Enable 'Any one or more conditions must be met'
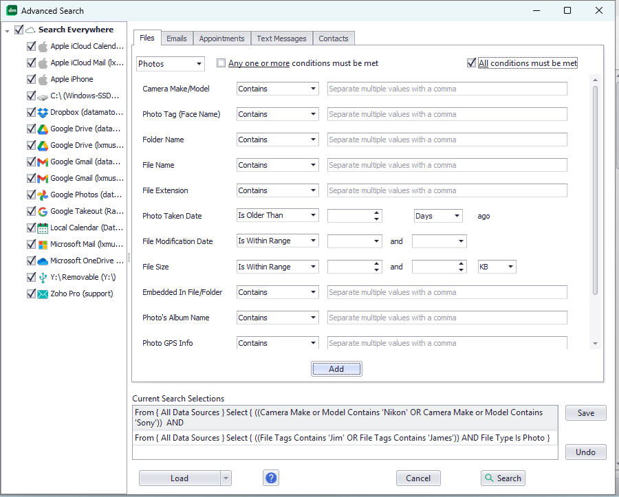The image size is (619, 497). click(x=221, y=63)
